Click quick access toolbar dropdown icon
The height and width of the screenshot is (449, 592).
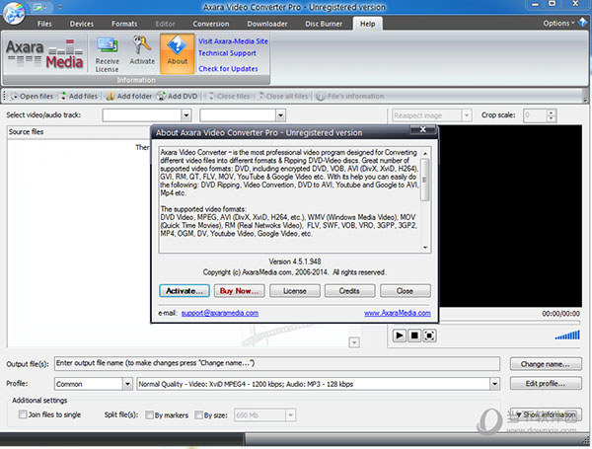pos(60,7)
